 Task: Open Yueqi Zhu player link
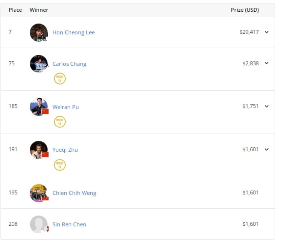[65, 150]
